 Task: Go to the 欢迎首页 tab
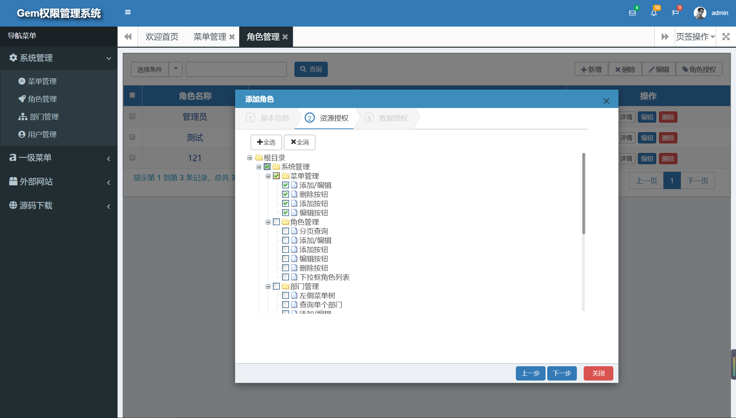(x=162, y=36)
